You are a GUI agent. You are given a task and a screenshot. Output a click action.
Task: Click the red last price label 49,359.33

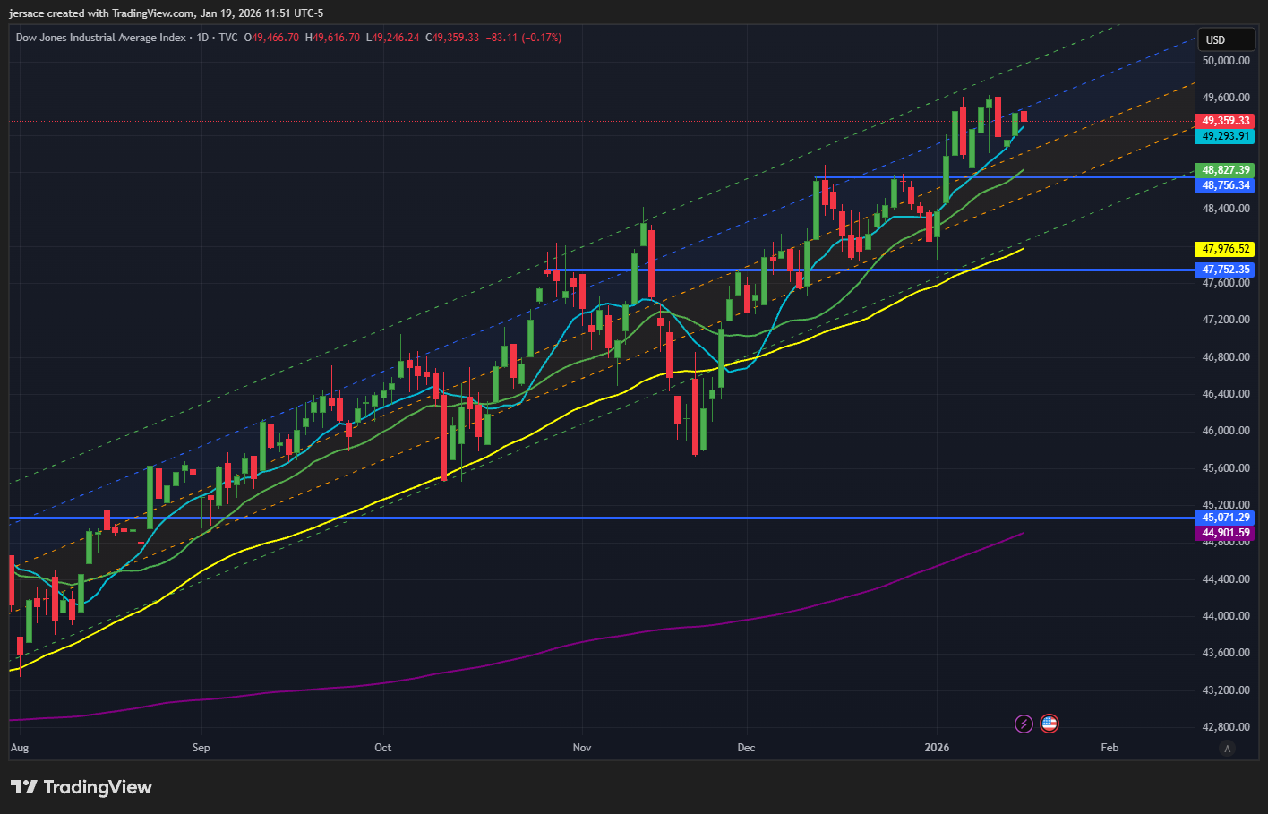click(1225, 121)
